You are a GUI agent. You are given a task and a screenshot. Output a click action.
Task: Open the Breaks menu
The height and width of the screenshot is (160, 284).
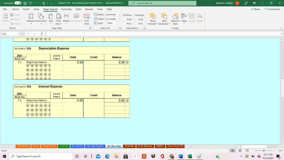pos(66,19)
